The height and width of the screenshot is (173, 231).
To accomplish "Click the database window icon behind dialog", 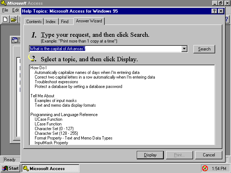I will [x=15, y=40].
